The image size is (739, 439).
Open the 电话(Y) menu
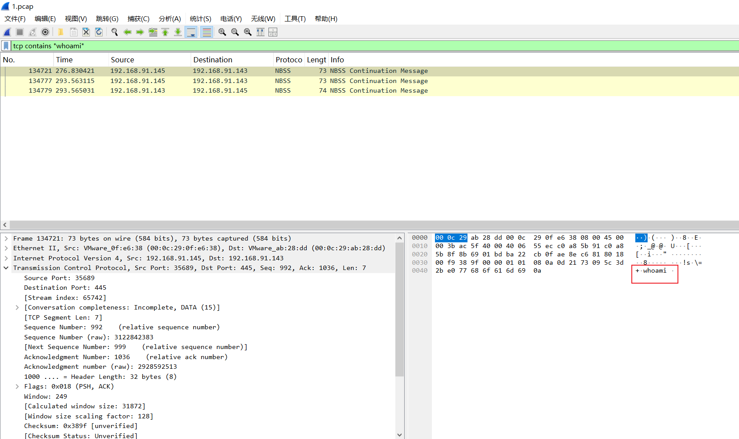[x=231, y=19]
